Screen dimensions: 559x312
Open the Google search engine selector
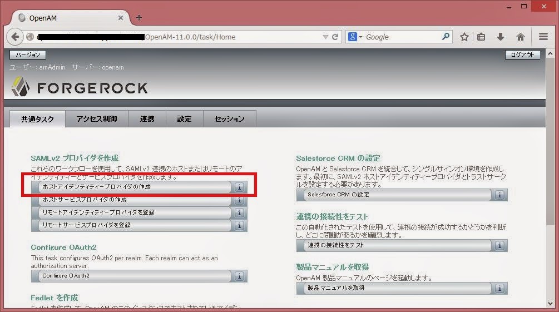click(355, 37)
